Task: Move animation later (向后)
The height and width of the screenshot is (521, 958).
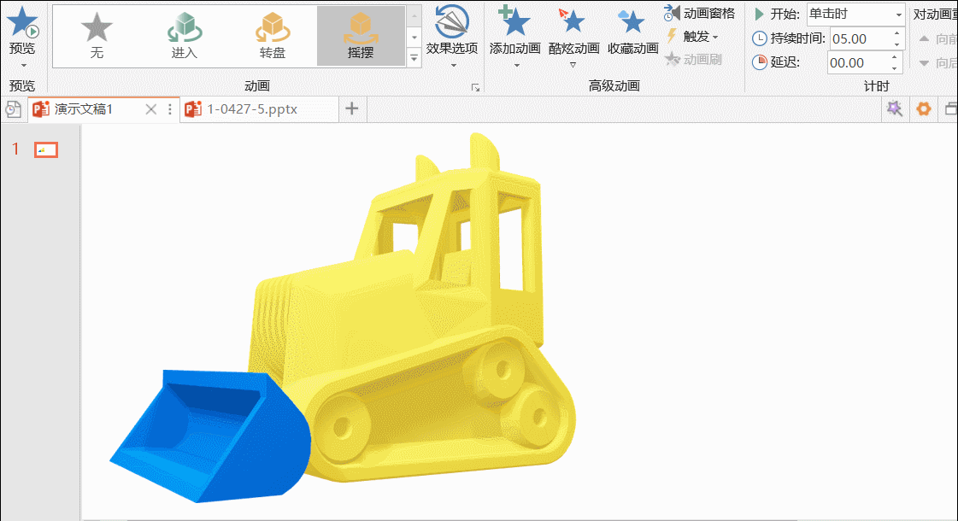Action: click(937, 63)
